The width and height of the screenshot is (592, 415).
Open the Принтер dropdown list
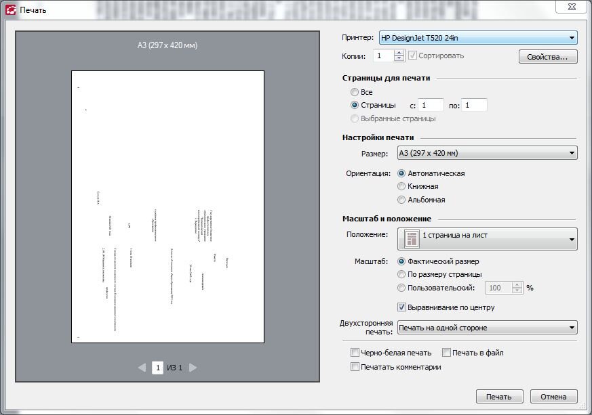(x=478, y=38)
